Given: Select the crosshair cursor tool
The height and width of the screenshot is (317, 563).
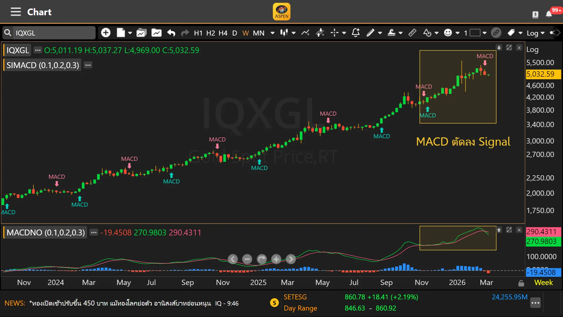Looking at the screenshot, I should [334, 33].
